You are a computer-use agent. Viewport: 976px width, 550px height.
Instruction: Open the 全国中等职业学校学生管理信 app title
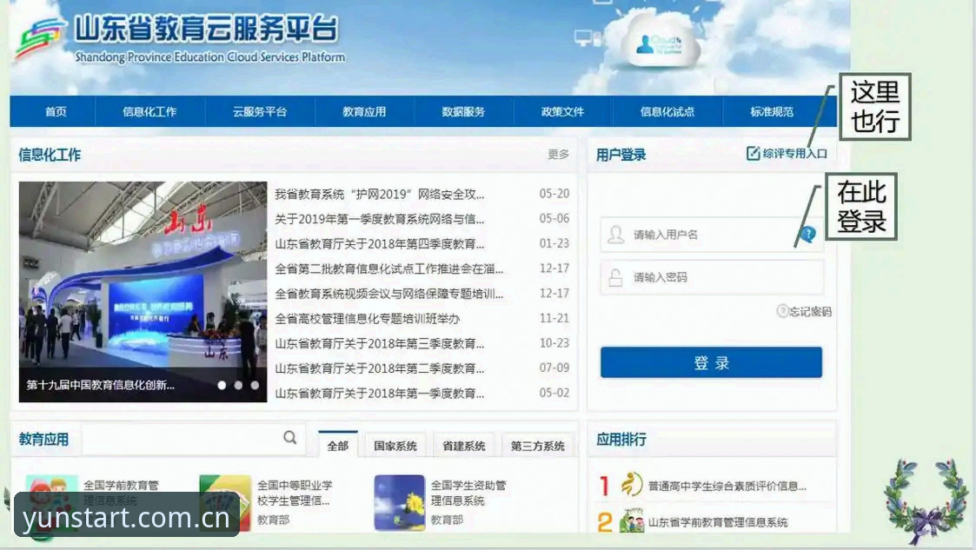pyautogui.click(x=295, y=493)
